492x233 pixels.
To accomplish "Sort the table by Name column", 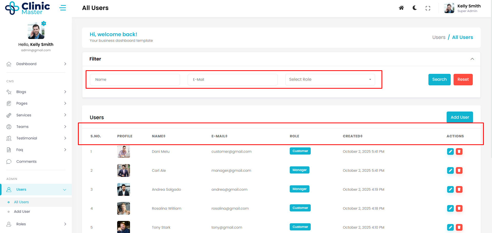I will 158,136.
